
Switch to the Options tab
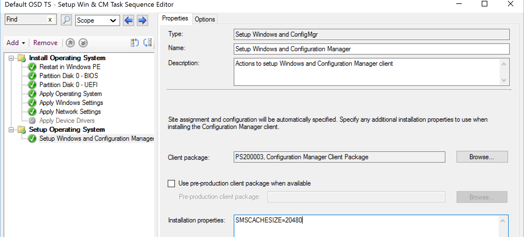pyautogui.click(x=205, y=19)
